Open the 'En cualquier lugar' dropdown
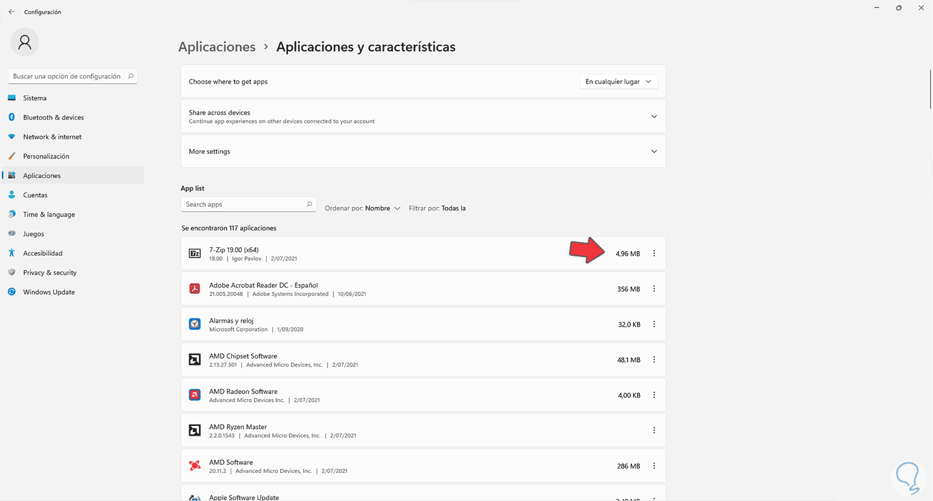 point(618,81)
